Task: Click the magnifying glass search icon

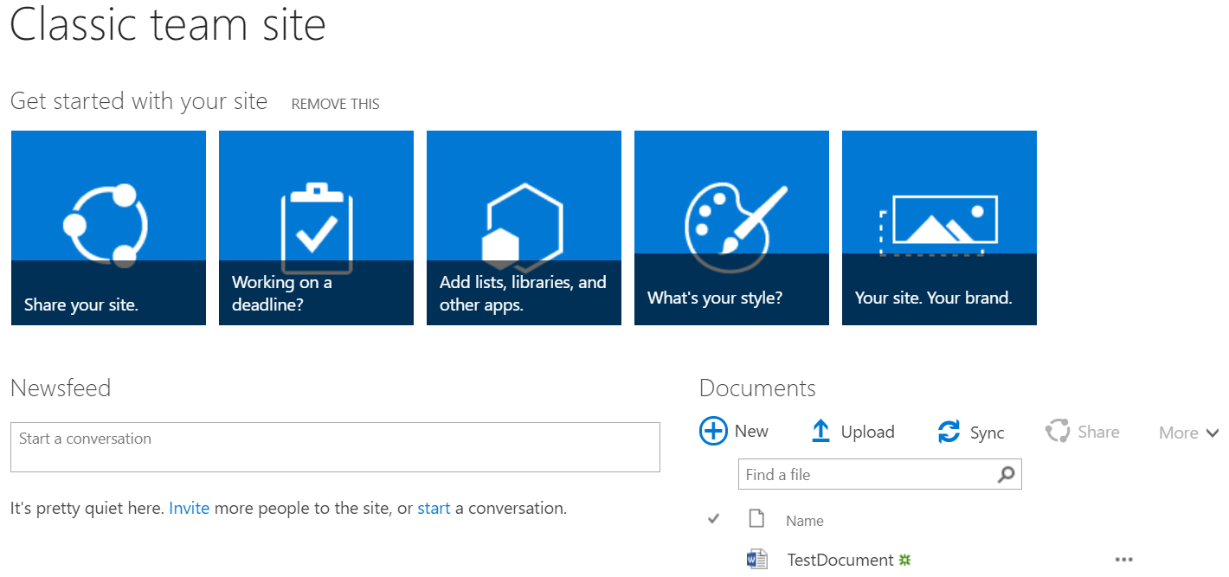Action: tap(1006, 474)
